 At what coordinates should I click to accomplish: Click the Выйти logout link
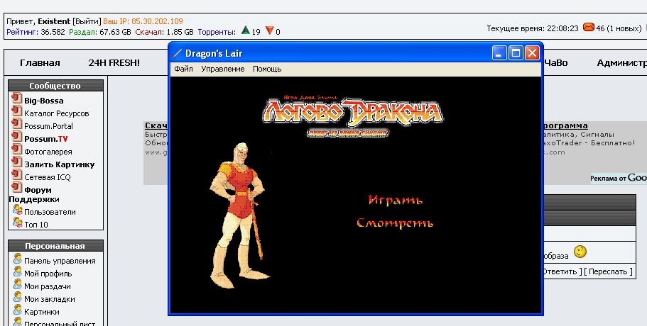coord(87,21)
